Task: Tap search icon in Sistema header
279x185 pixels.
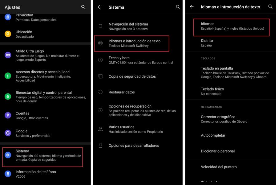Action: (178, 7)
